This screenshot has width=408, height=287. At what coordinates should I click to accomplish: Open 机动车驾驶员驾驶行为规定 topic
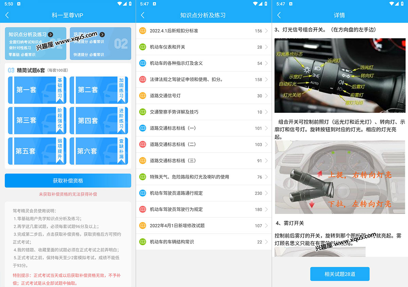tap(204, 209)
